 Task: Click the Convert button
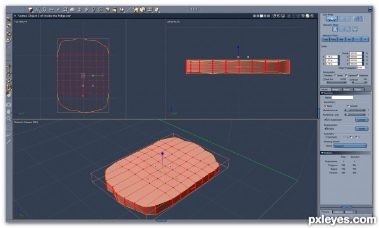click(361, 119)
